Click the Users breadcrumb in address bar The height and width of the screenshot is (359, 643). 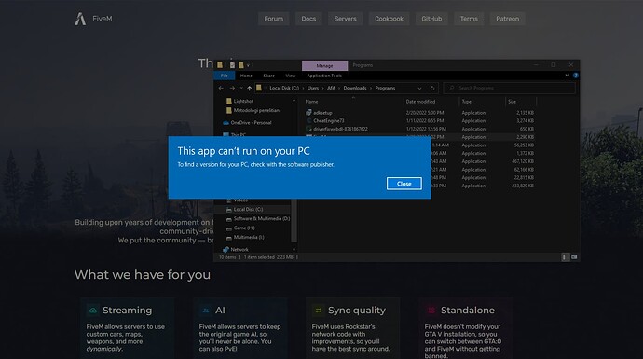point(313,88)
